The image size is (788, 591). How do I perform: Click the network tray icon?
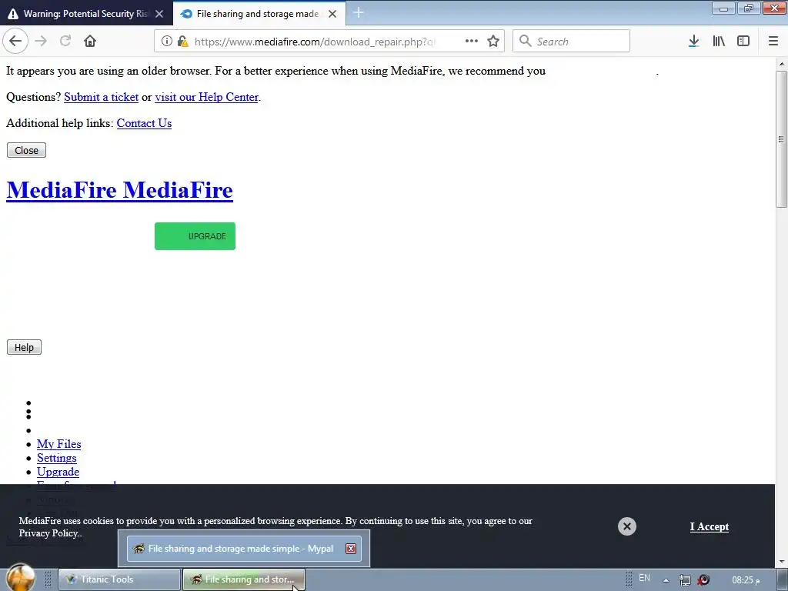tap(684, 580)
